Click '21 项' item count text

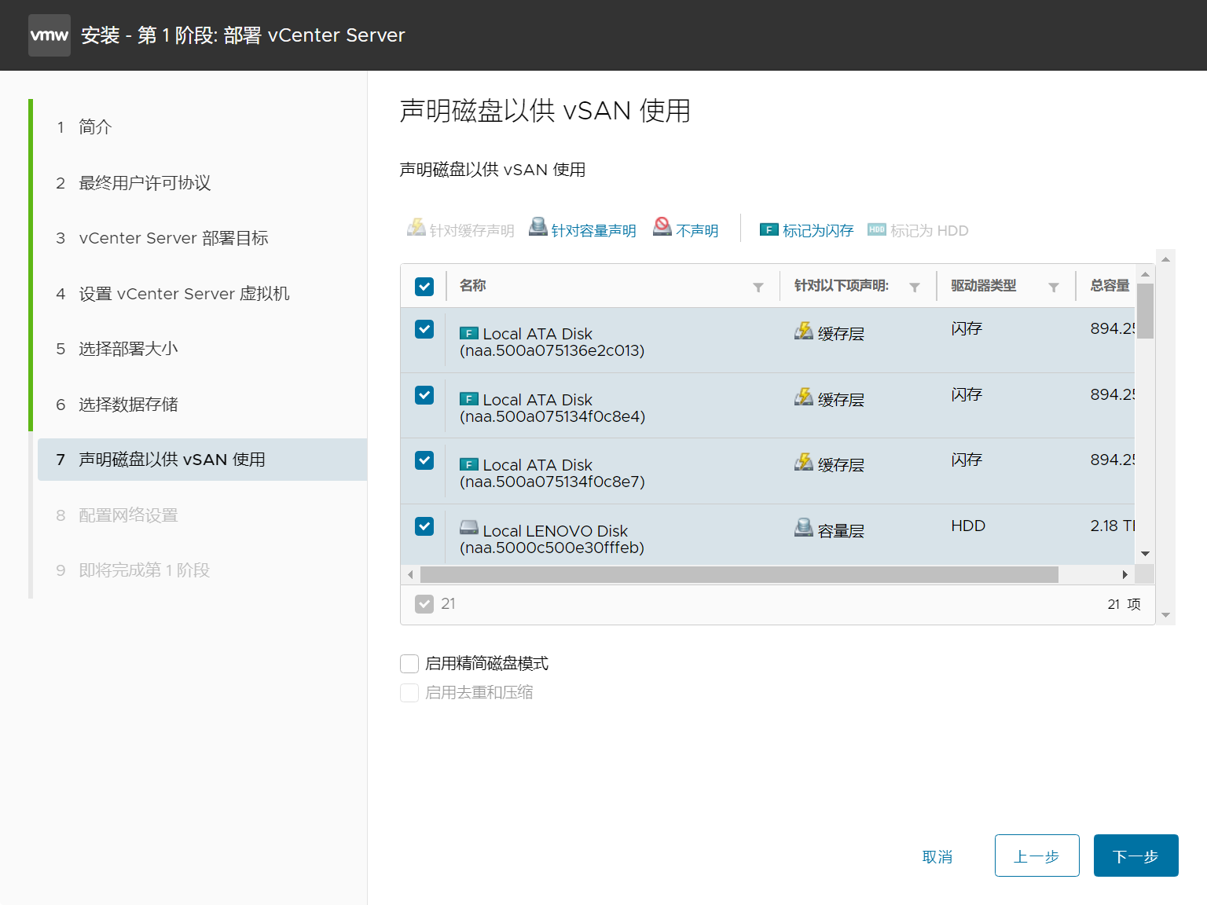click(x=1124, y=604)
